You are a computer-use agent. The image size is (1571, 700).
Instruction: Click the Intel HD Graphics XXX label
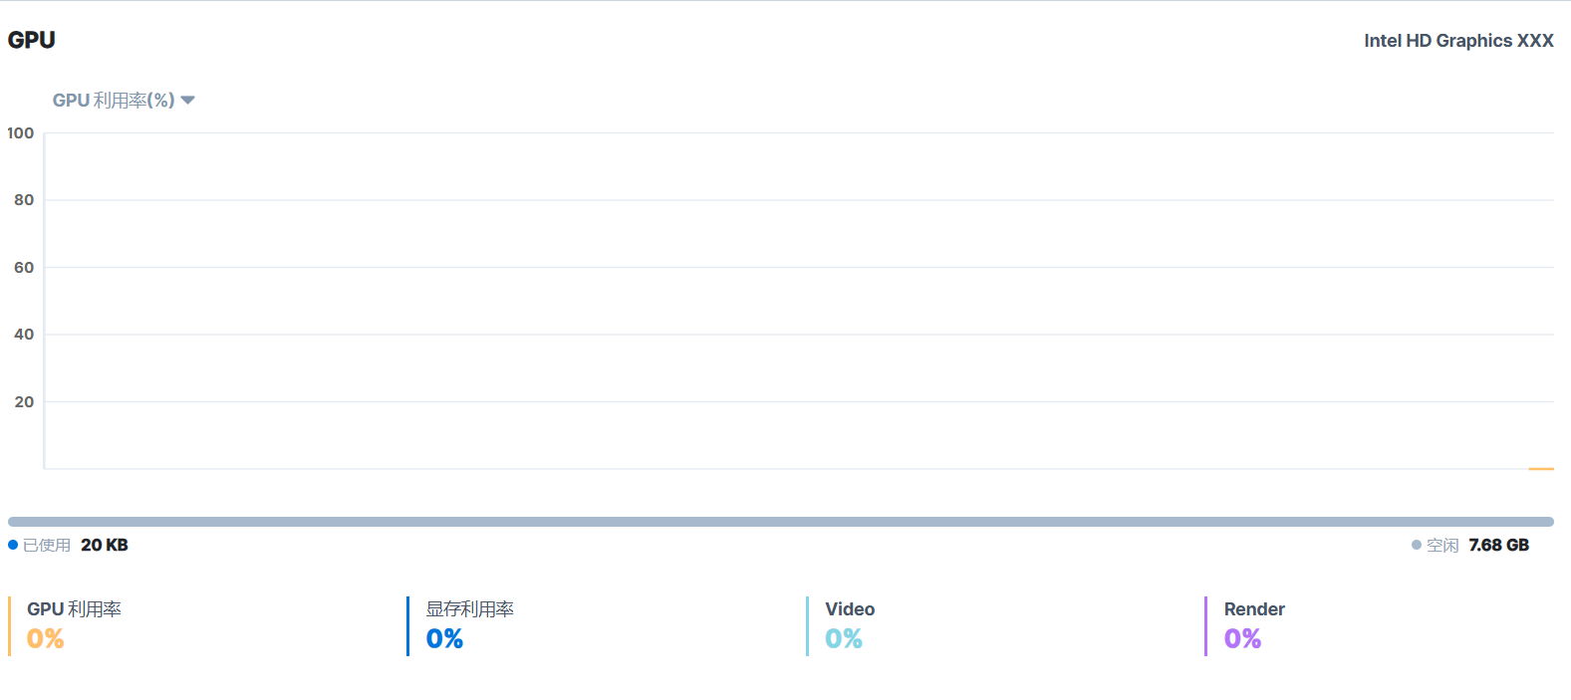[x=1458, y=41]
